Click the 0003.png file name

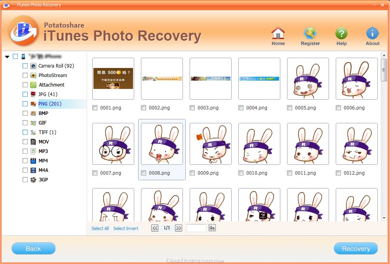point(208,108)
